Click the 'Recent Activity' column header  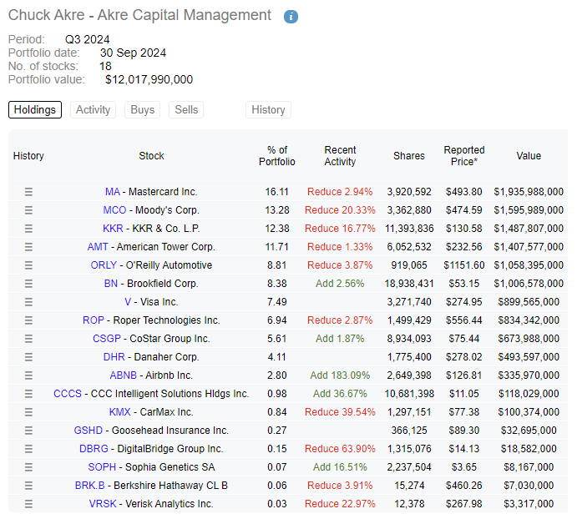pyautogui.click(x=340, y=156)
